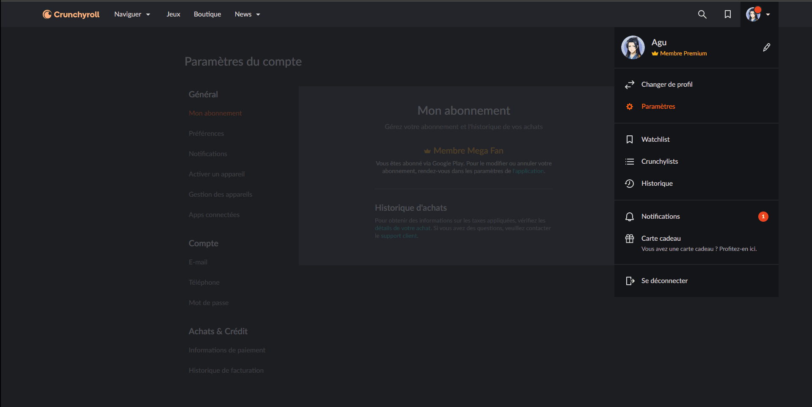Click the clock icon beside Historique

tap(630, 184)
